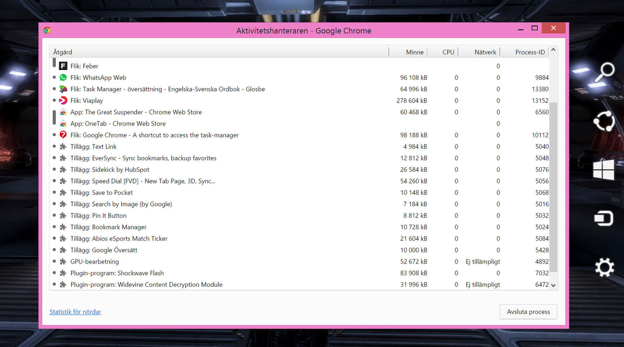
Task: Click scrollbar up arrow in process list
Action: coord(553,49)
